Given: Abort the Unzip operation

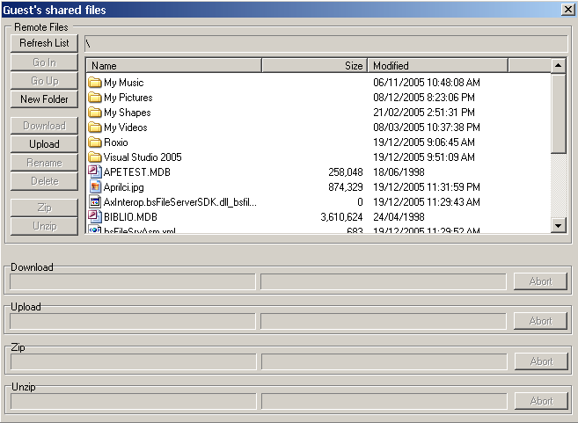Looking at the screenshot, I should (x=541, y=401).
